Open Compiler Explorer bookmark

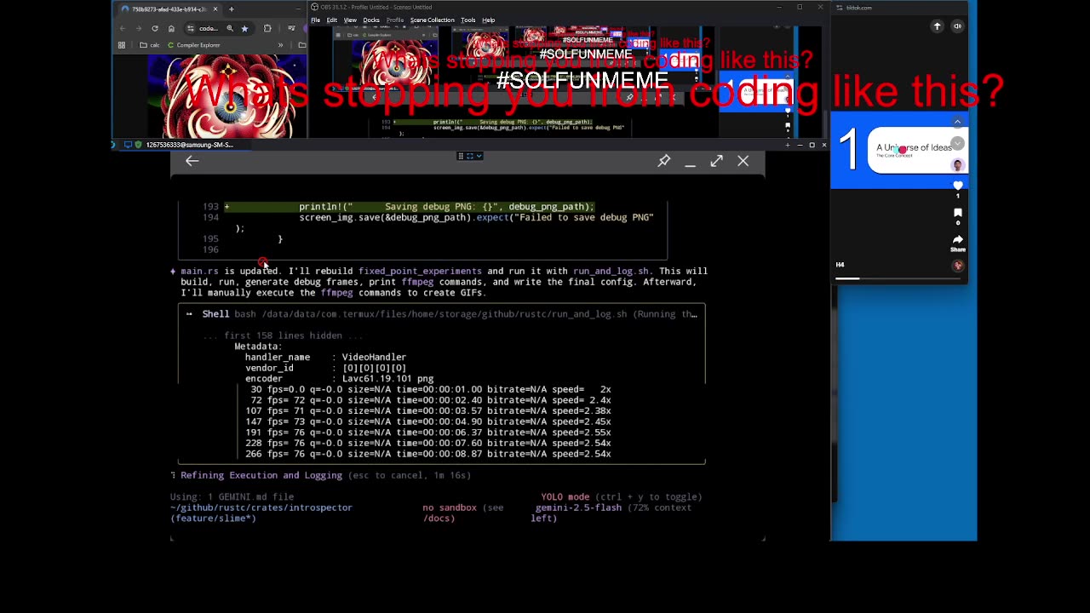[194, 45]
